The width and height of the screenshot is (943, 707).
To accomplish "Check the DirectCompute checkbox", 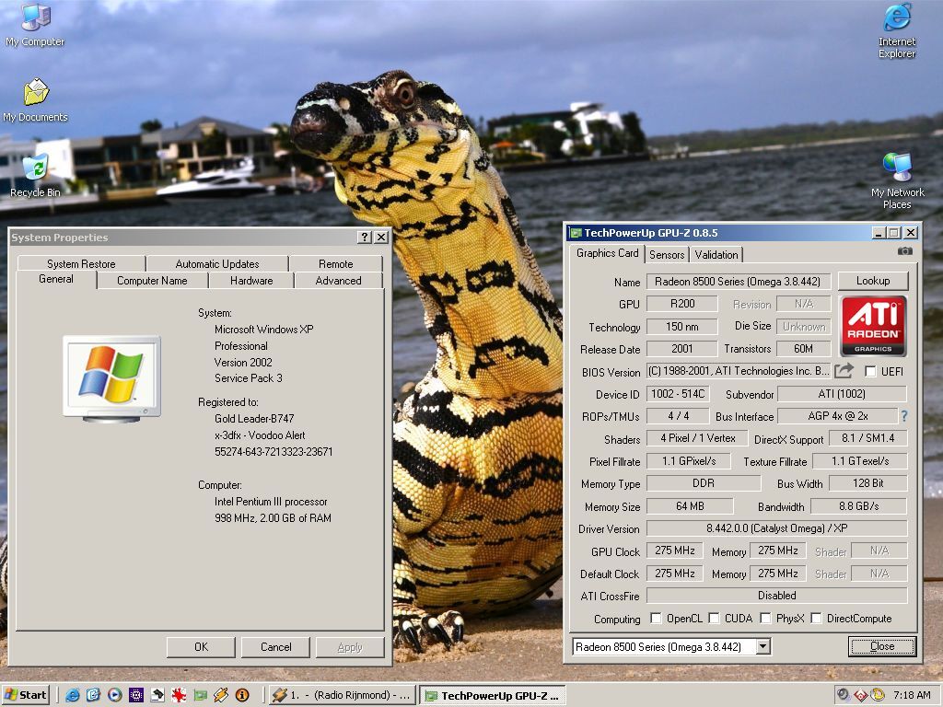I will [x=816, y=619].
